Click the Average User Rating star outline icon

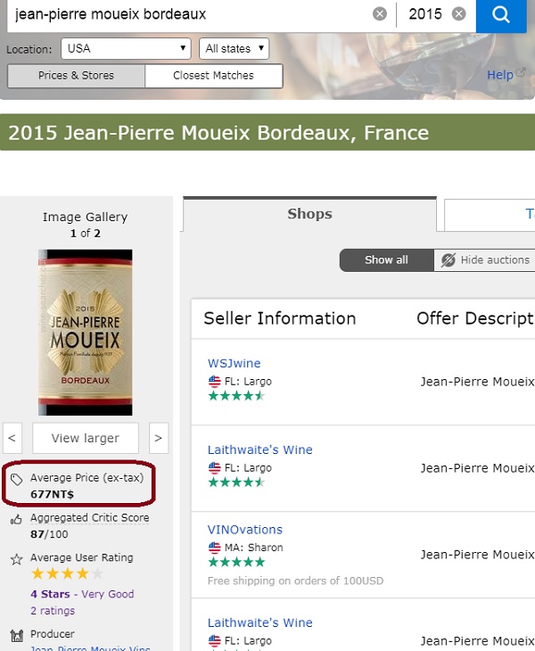click(16, 558)
